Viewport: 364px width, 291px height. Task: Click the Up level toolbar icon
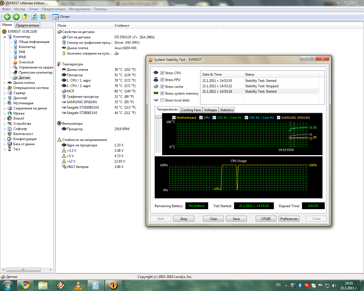pyautogui.click(x=25, y=17)
